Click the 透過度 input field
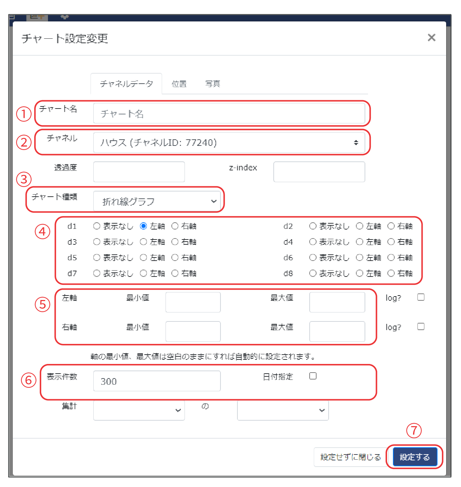The height and width of the screenshot is (487, 461). click(x=139, y=172)
